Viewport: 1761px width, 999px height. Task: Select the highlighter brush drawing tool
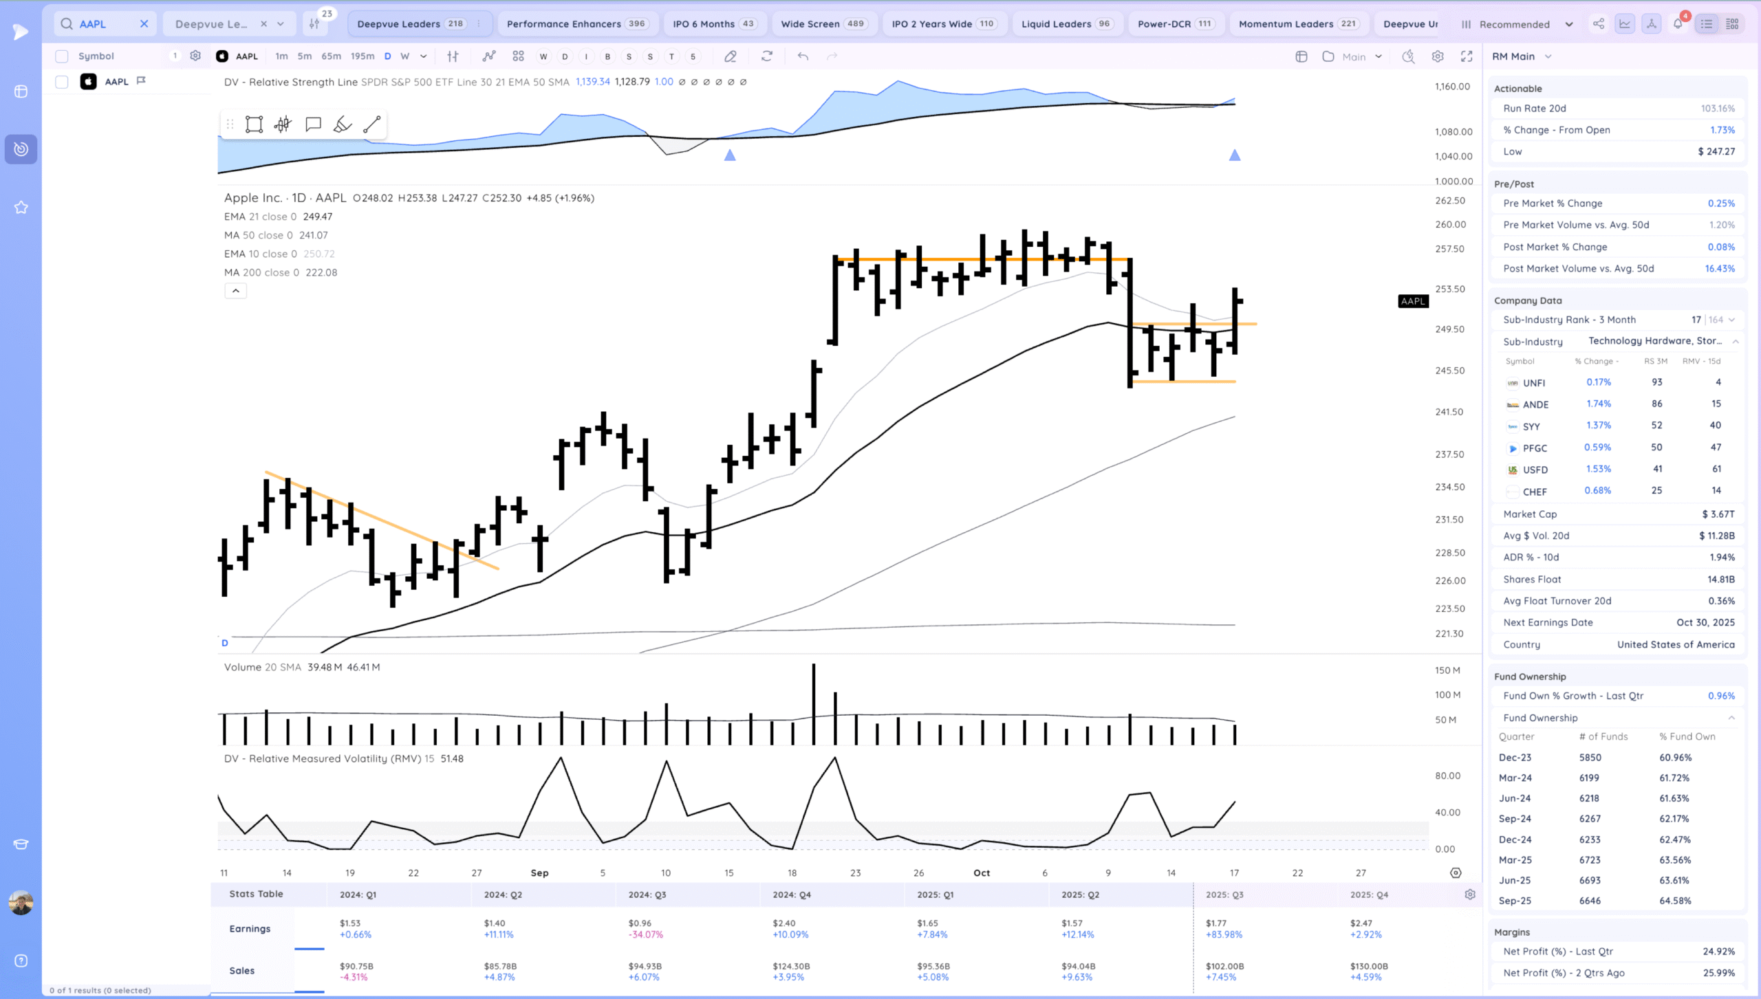coord(342,124)
